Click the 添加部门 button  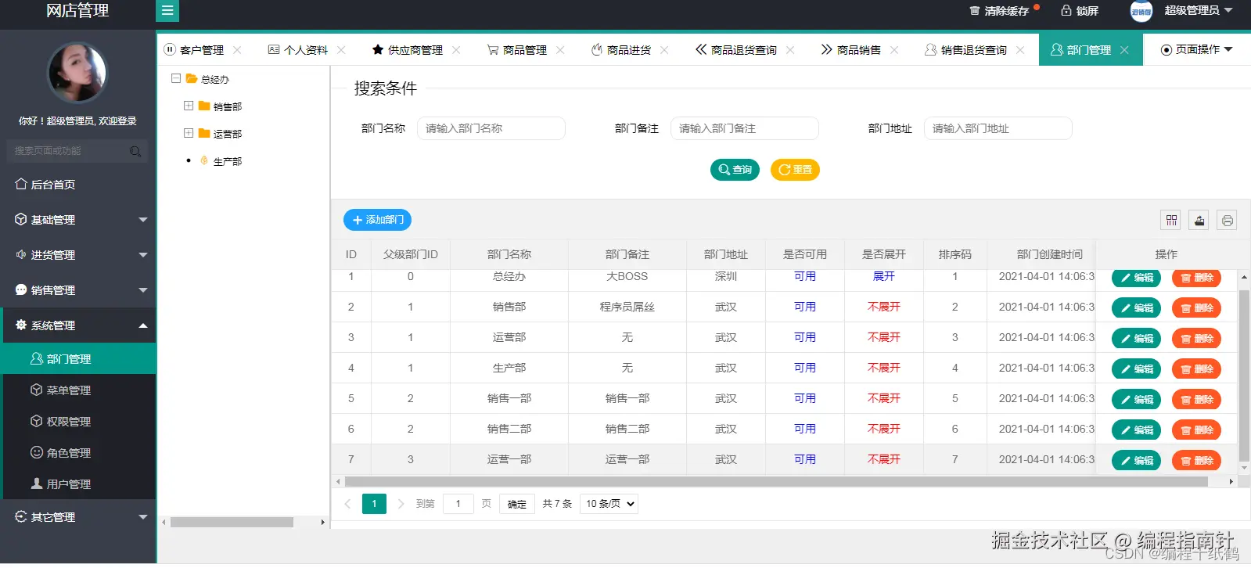tap(377, 220)
